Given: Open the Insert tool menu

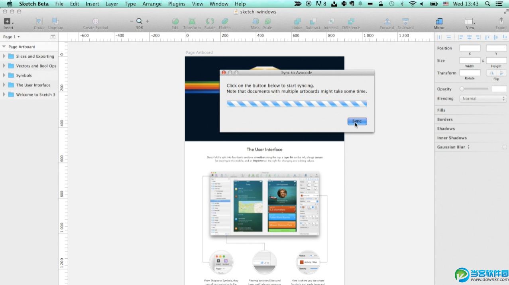Looking at the screenshot, I should (x=8, y=22).
